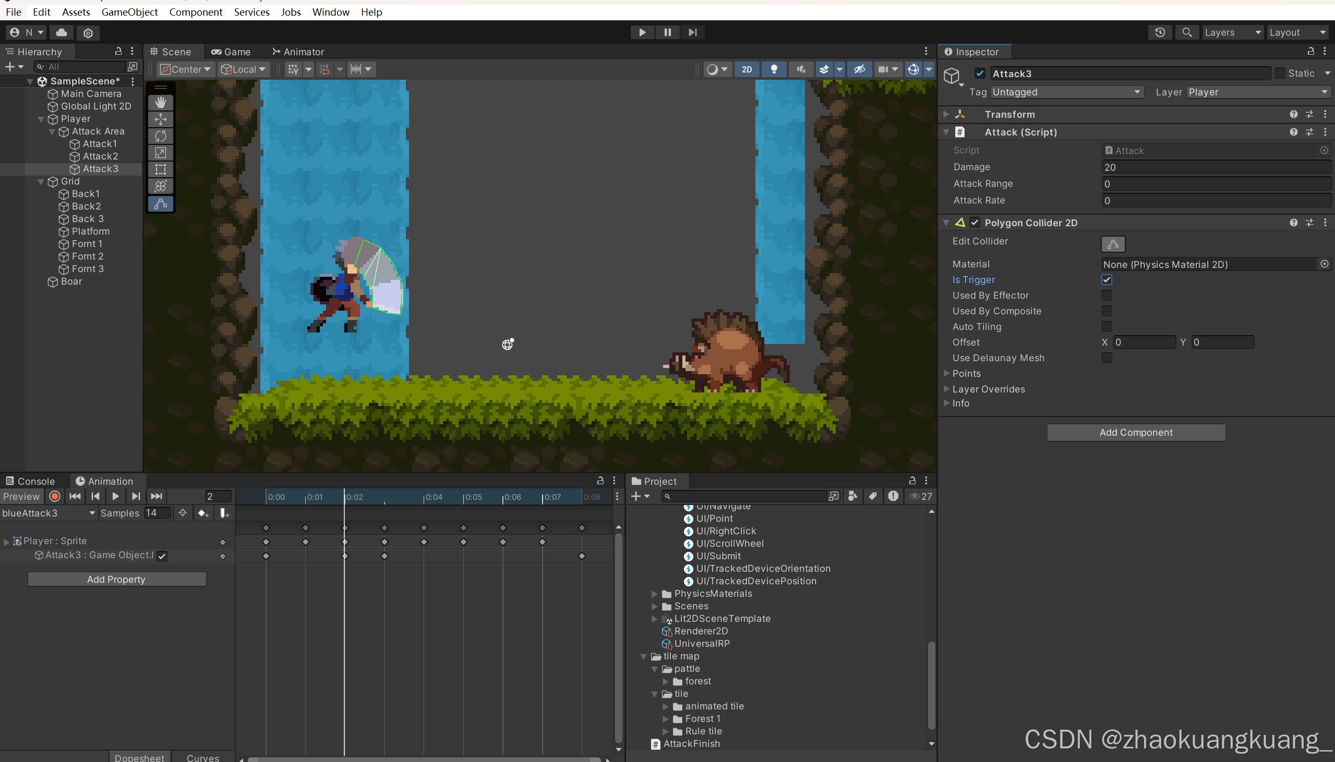
Task: Expand the Points section in collider
Action: [x=946, y=374]
